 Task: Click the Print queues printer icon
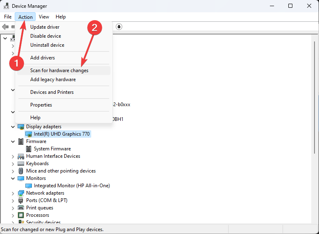point(21,208)
